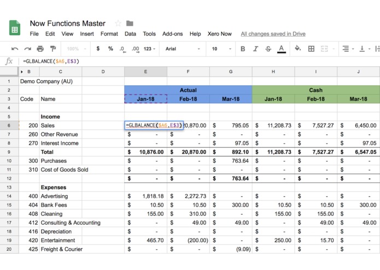Open the borders tool
The width and height of the screenshot is (380, 270).
[311, 49]
